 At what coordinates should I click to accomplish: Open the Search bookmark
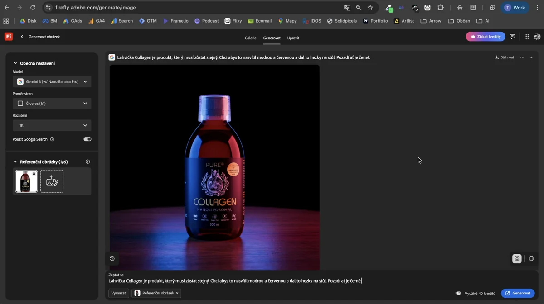(x=122, y=21)
